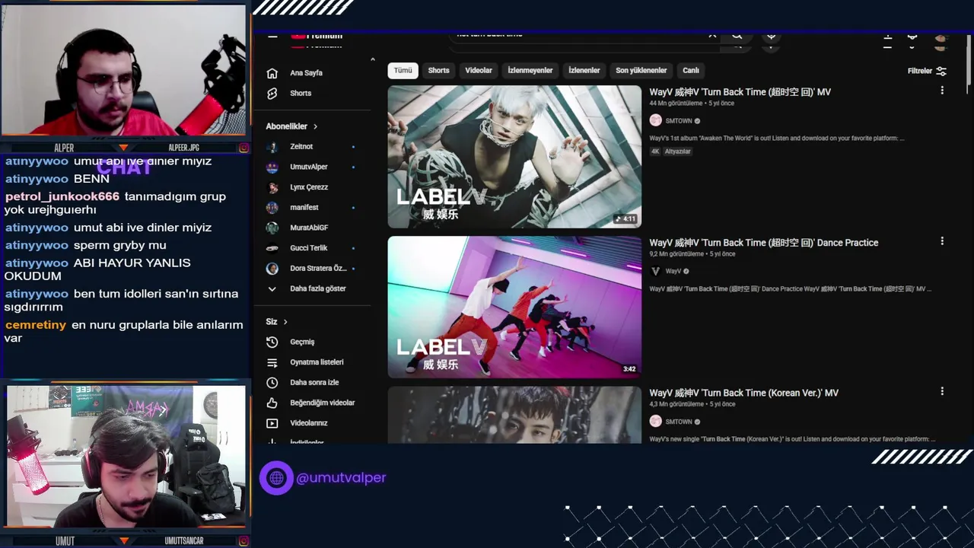The width and height of the screenshot is (974, 548).
Task: Expand the Siz section chevron
Action: [x=285, y=322]
